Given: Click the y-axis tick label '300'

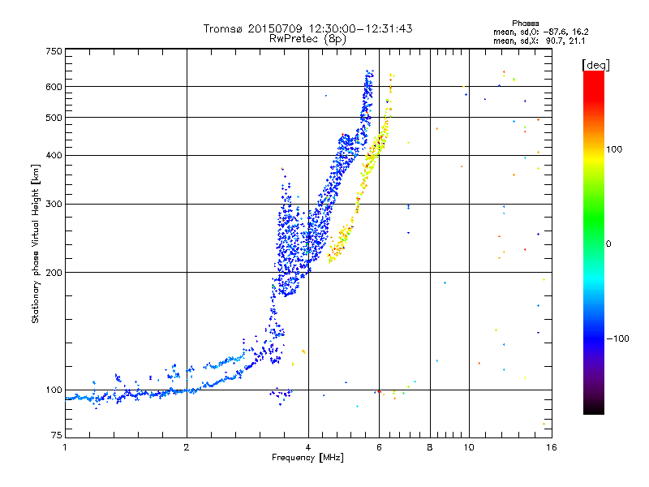Looking at the screenshot, I should click(54, 204).
